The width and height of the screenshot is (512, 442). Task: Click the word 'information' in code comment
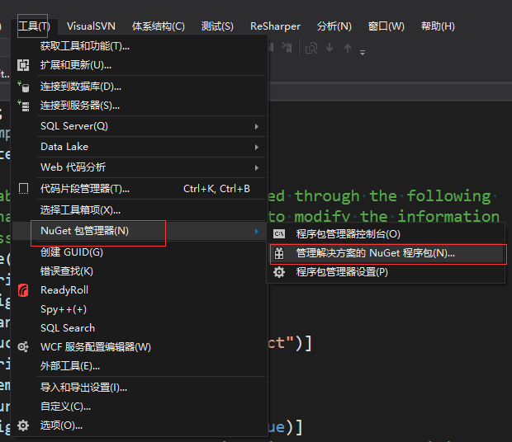point(448,216)
